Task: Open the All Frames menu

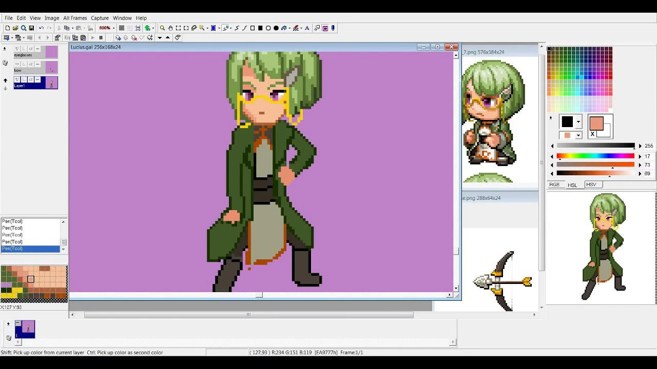Action: click(x=75, y=18)
